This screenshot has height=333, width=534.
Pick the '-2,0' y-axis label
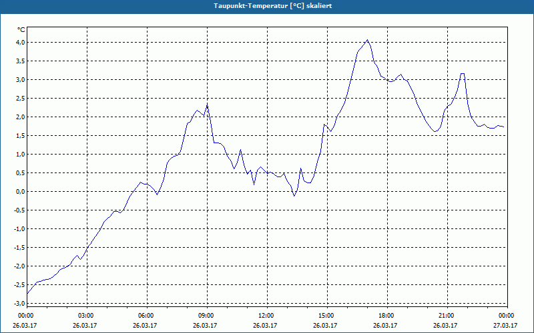point(19,266)
